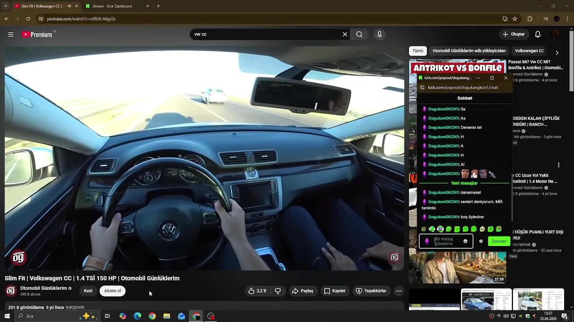Start voice search with the microphone
This screenshot has height=322, width=574.
click(379, 34)
